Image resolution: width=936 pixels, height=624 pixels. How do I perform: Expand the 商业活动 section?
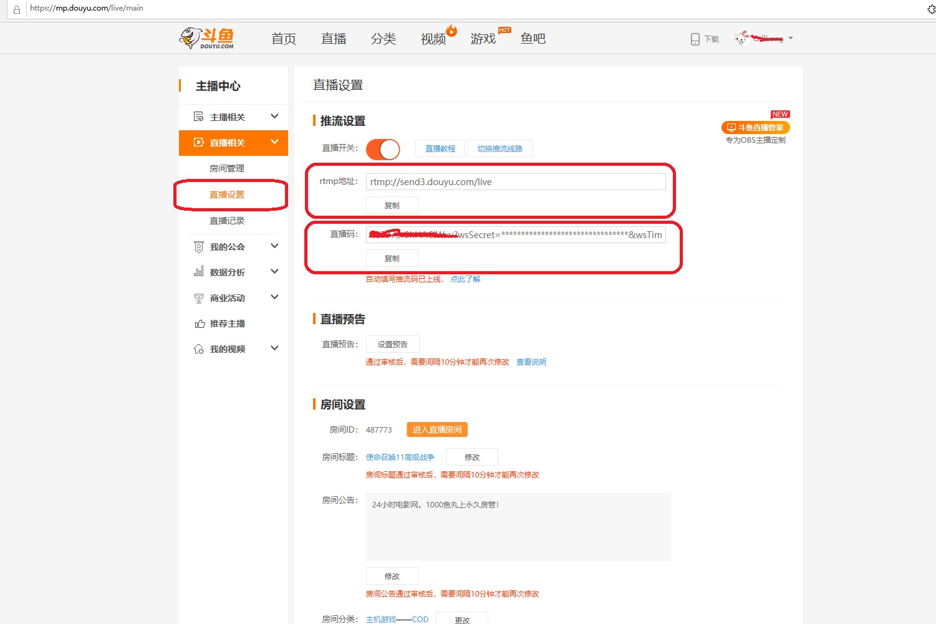click(x=274, y=297)
